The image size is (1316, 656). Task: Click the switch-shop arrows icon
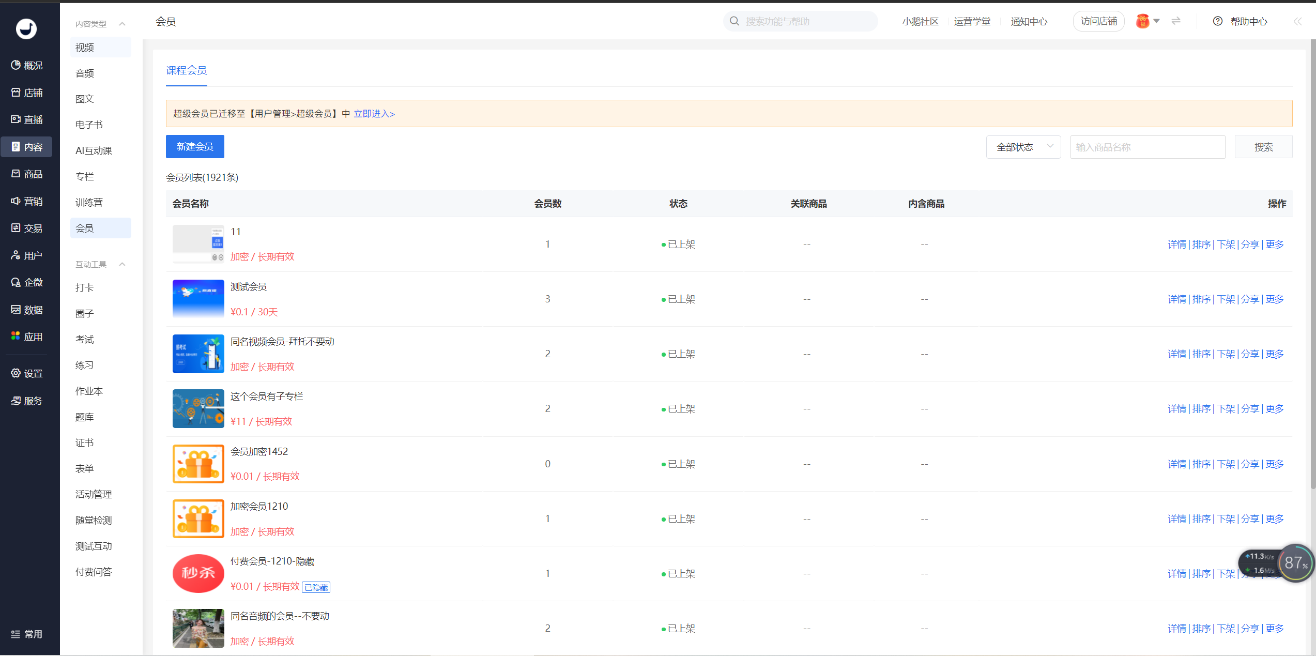click(x=1176, y=21)
